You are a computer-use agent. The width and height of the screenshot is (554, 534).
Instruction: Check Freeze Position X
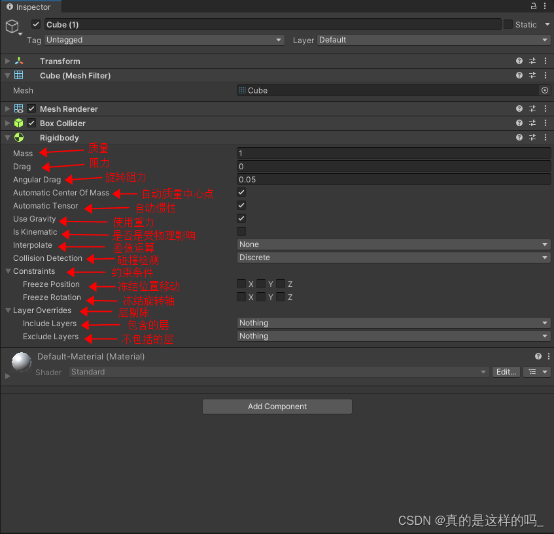(241, 284)
